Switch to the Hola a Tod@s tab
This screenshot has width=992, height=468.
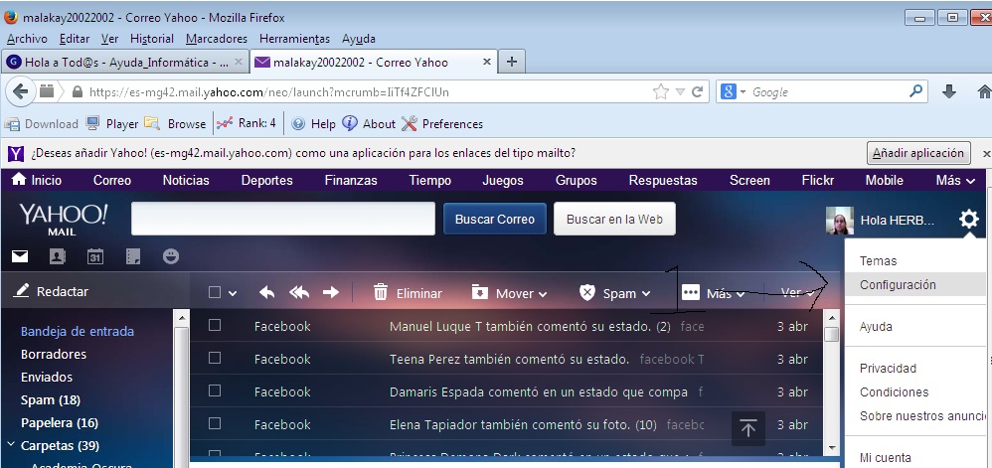pos(125,62)
